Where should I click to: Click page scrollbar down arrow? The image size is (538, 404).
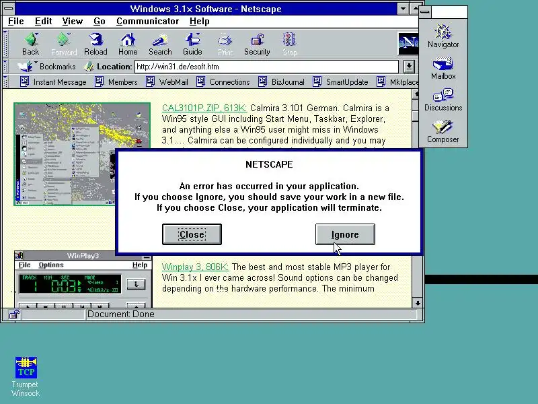click(418, 303)
